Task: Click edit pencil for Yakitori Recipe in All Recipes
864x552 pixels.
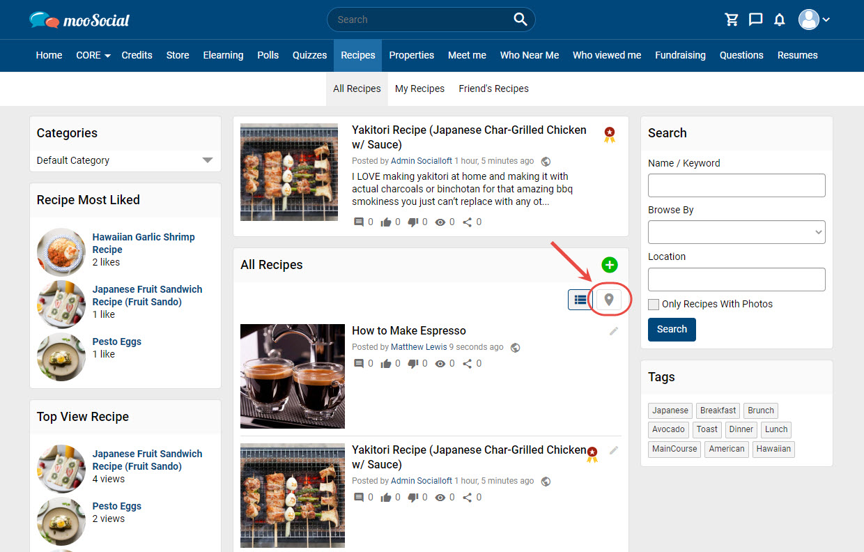Action: point(613,450)
